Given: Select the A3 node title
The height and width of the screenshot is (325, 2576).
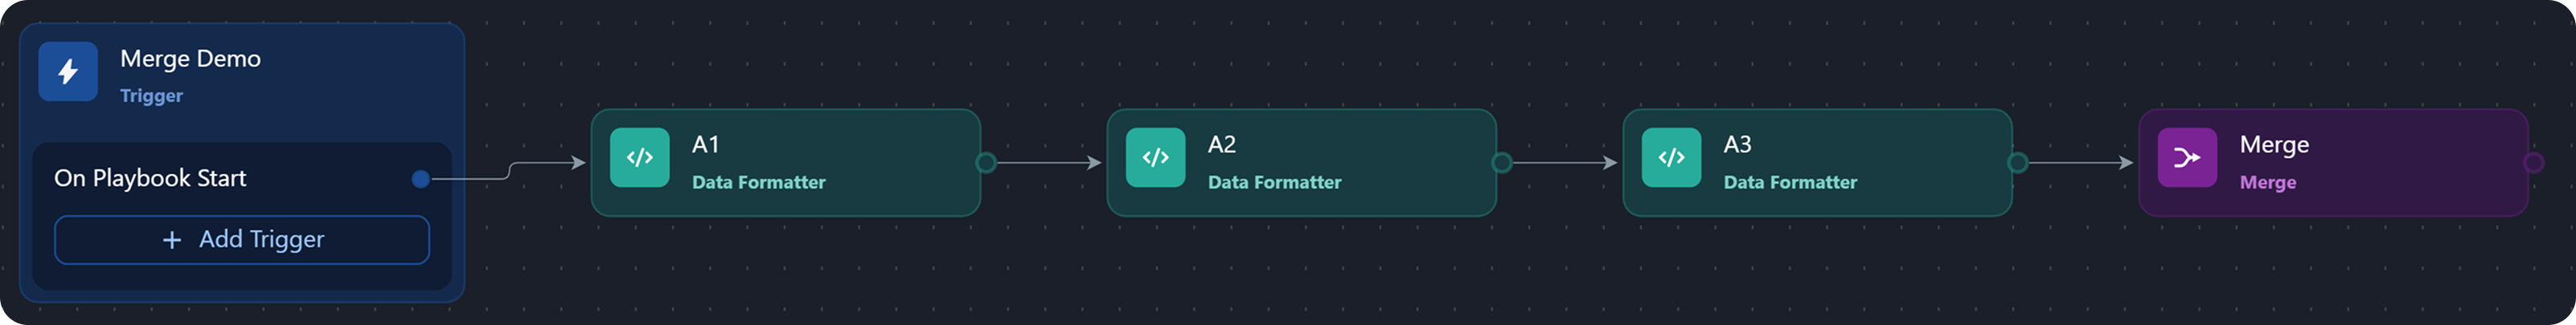Looking at the screenshot, I should tap(1738, 144).
